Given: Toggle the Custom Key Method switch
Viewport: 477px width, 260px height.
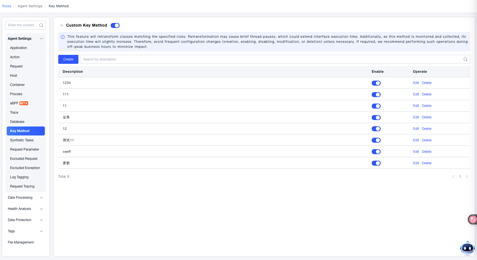Looking at the screenshot, I should 115,25.
